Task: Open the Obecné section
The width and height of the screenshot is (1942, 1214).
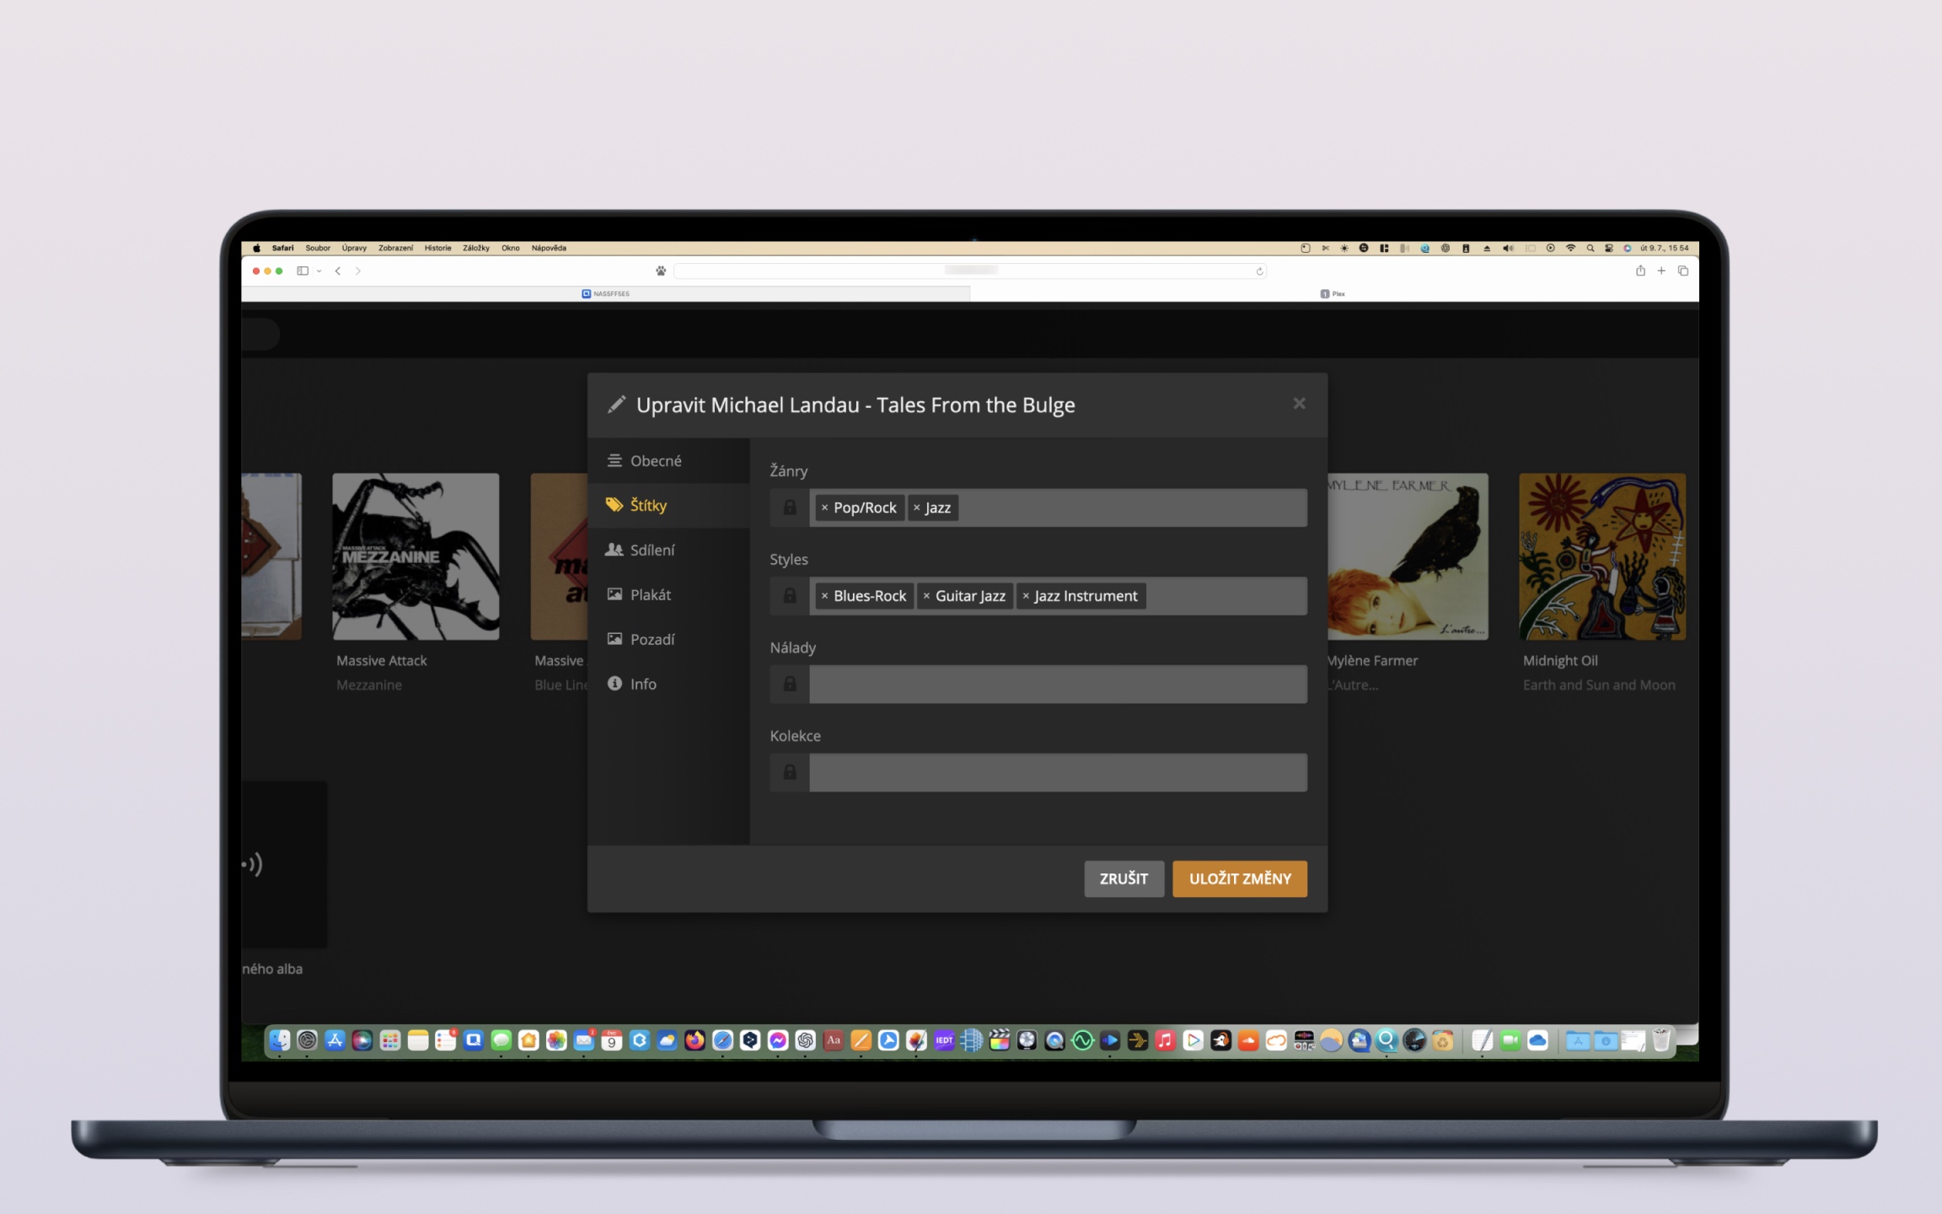Action: pyautogui.click(x=655, y=461)
